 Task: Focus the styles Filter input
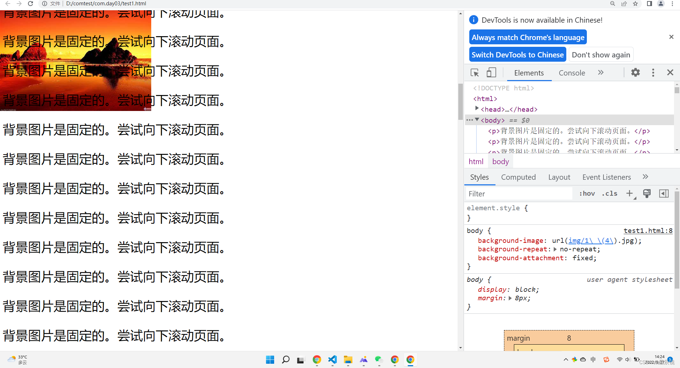pyautogui.click(x=518, y=194)
